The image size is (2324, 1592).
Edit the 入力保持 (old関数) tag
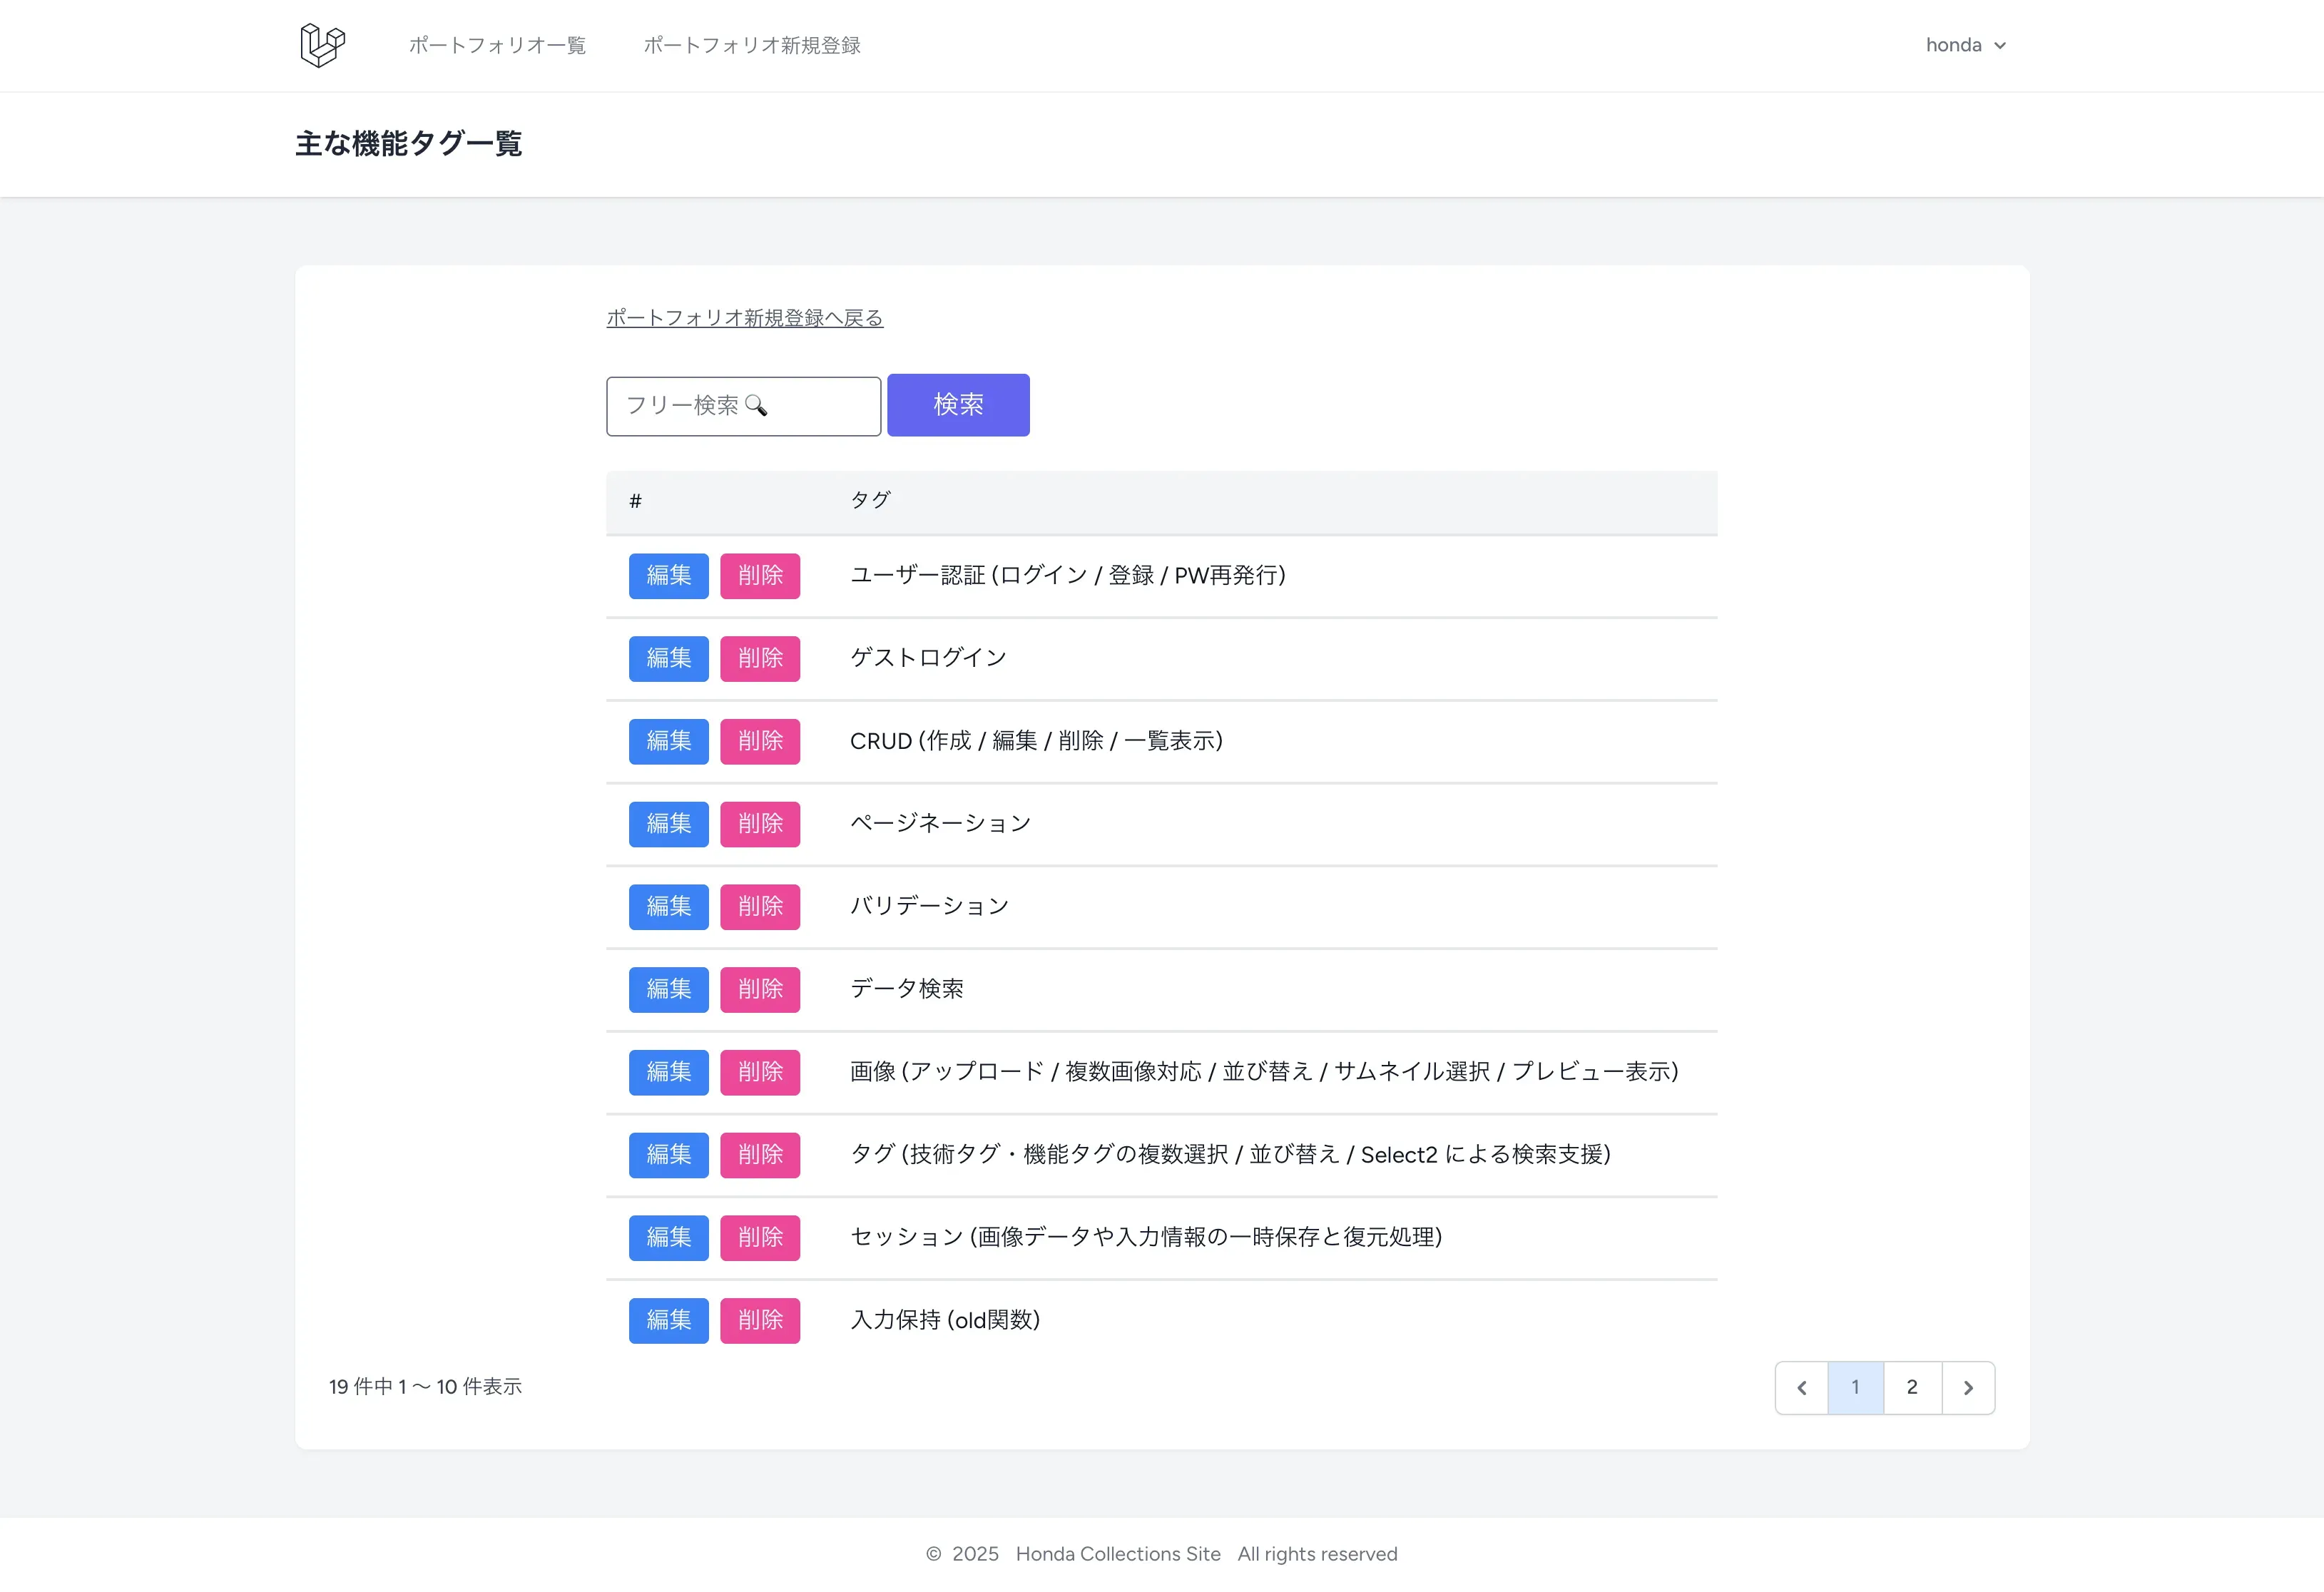click(x=668, y=1320)
